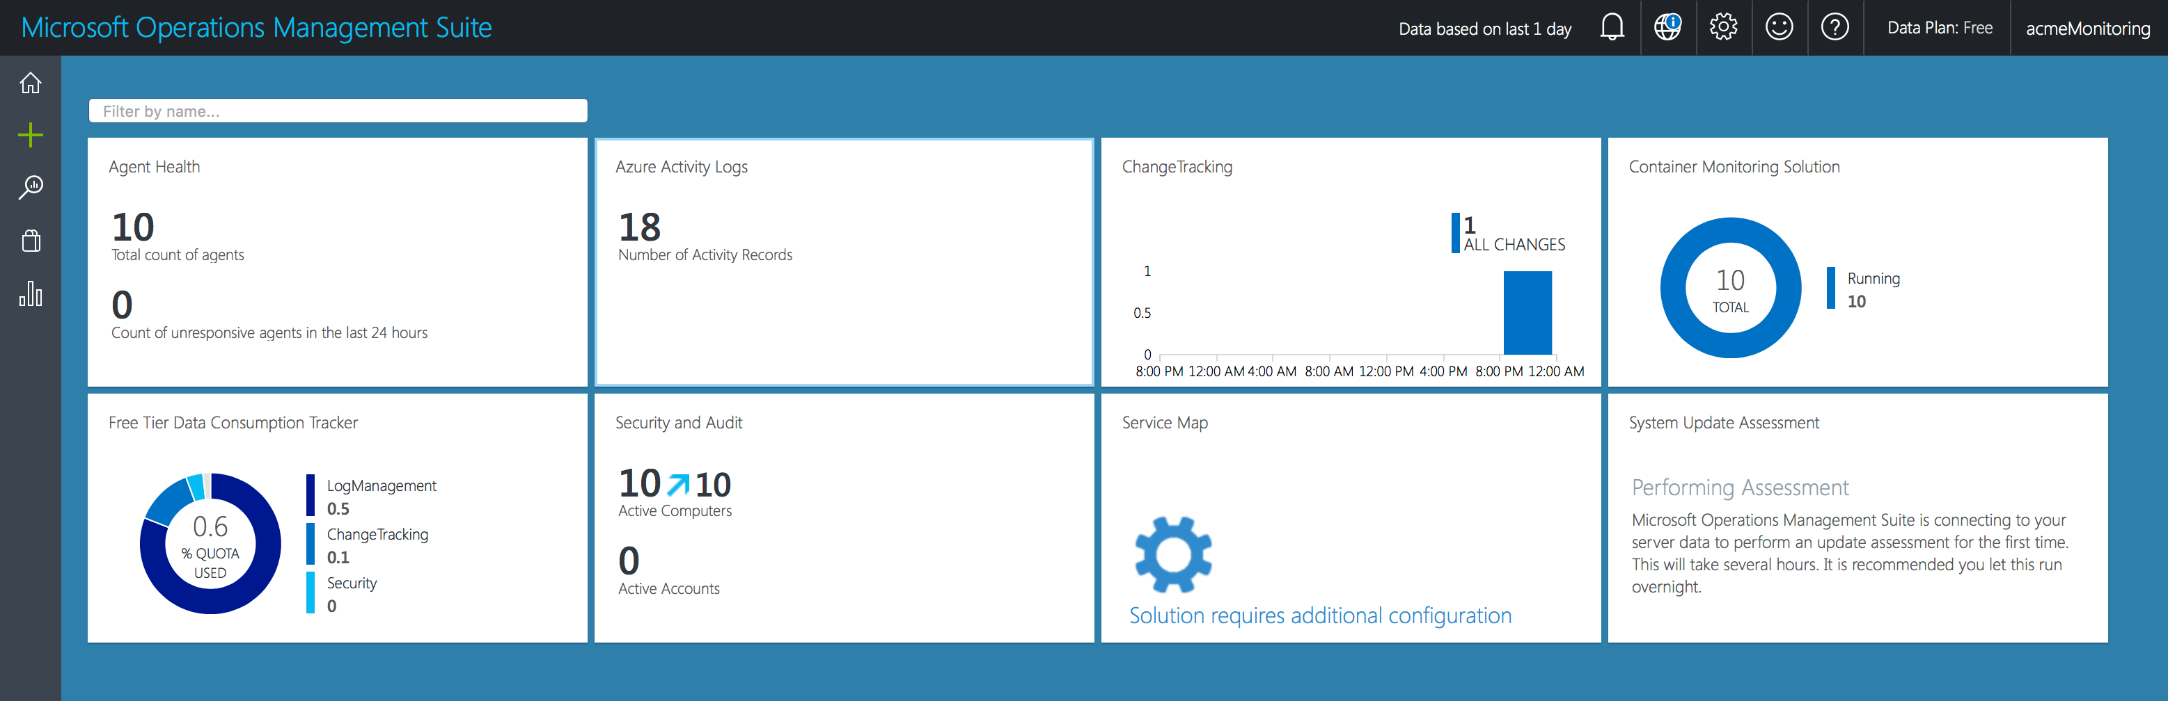Viewport: 2168px width, 701px height.
Task: Open the Service Map tile title
Action: [x=1165, y=423]
